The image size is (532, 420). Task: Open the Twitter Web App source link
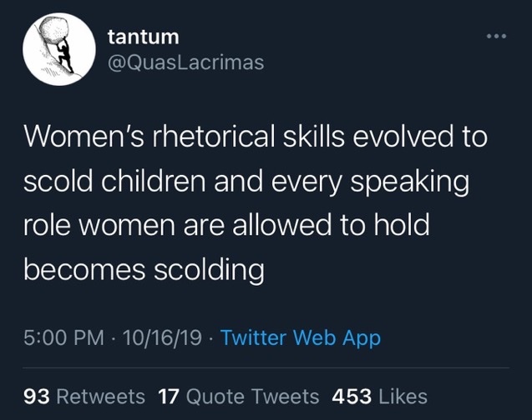tap(301, 338)
